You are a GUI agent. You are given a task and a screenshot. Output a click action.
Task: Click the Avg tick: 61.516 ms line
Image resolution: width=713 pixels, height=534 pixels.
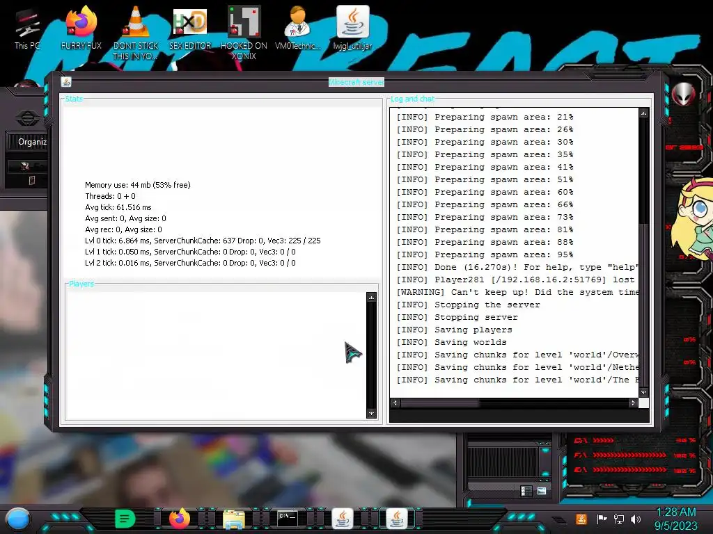coord(118,207)
